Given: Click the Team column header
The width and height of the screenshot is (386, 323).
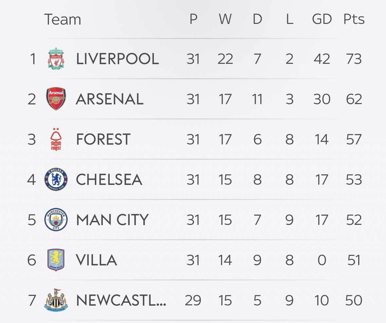Looking at the screenshot, I should pyautogui.click(x=63, y=19).
